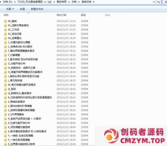Click folder icon of Q_签到

point(5,89)
